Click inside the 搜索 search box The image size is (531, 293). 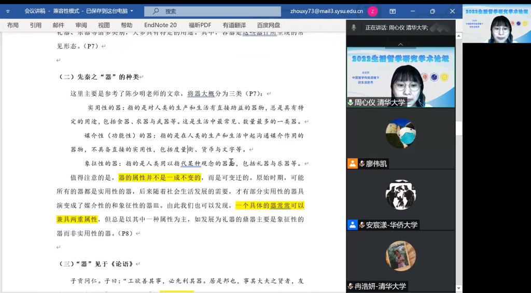[x=218, y=11]
